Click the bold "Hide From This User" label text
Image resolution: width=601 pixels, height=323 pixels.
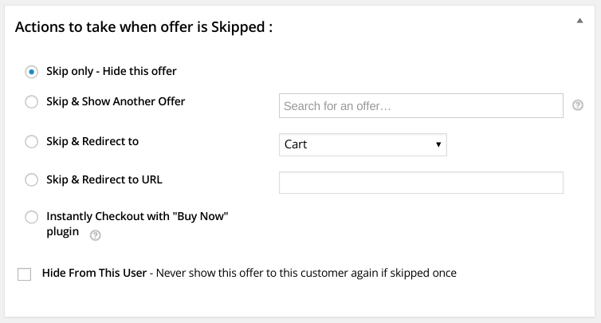pos(94,273)
